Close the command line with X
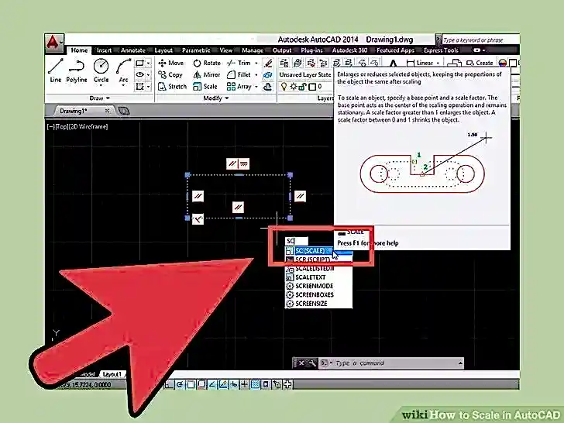This screenshot has height=423, width=564. coord(301,363)
